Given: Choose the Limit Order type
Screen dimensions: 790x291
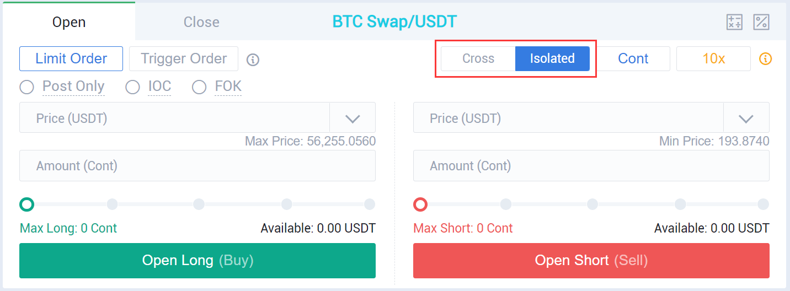Looking at the screenshot, I should (71, 58).
